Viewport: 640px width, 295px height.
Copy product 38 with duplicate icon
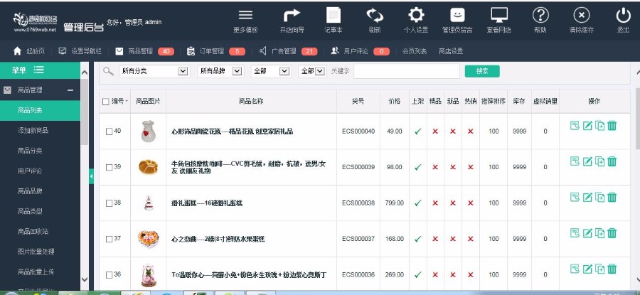tap(599, 197)
